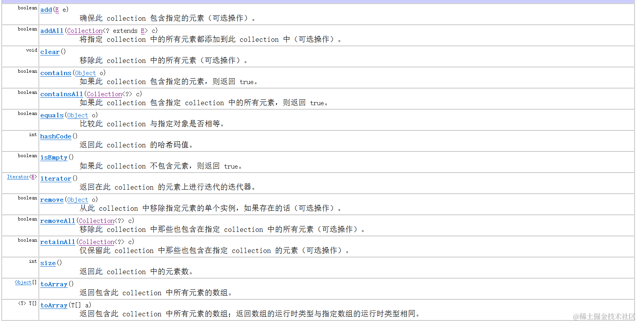
Task: Open the addAll method link
Action: 52,31
